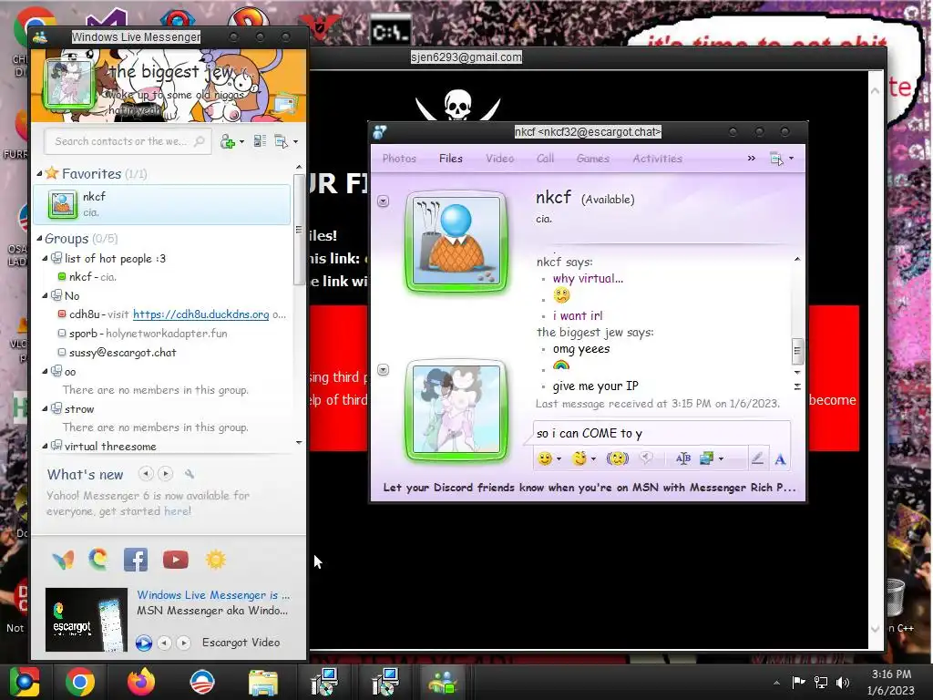Image resolution: width=933 pixels, height=700 pixels.
Task: Open the sun weather icon
Action: pos(215,560)
